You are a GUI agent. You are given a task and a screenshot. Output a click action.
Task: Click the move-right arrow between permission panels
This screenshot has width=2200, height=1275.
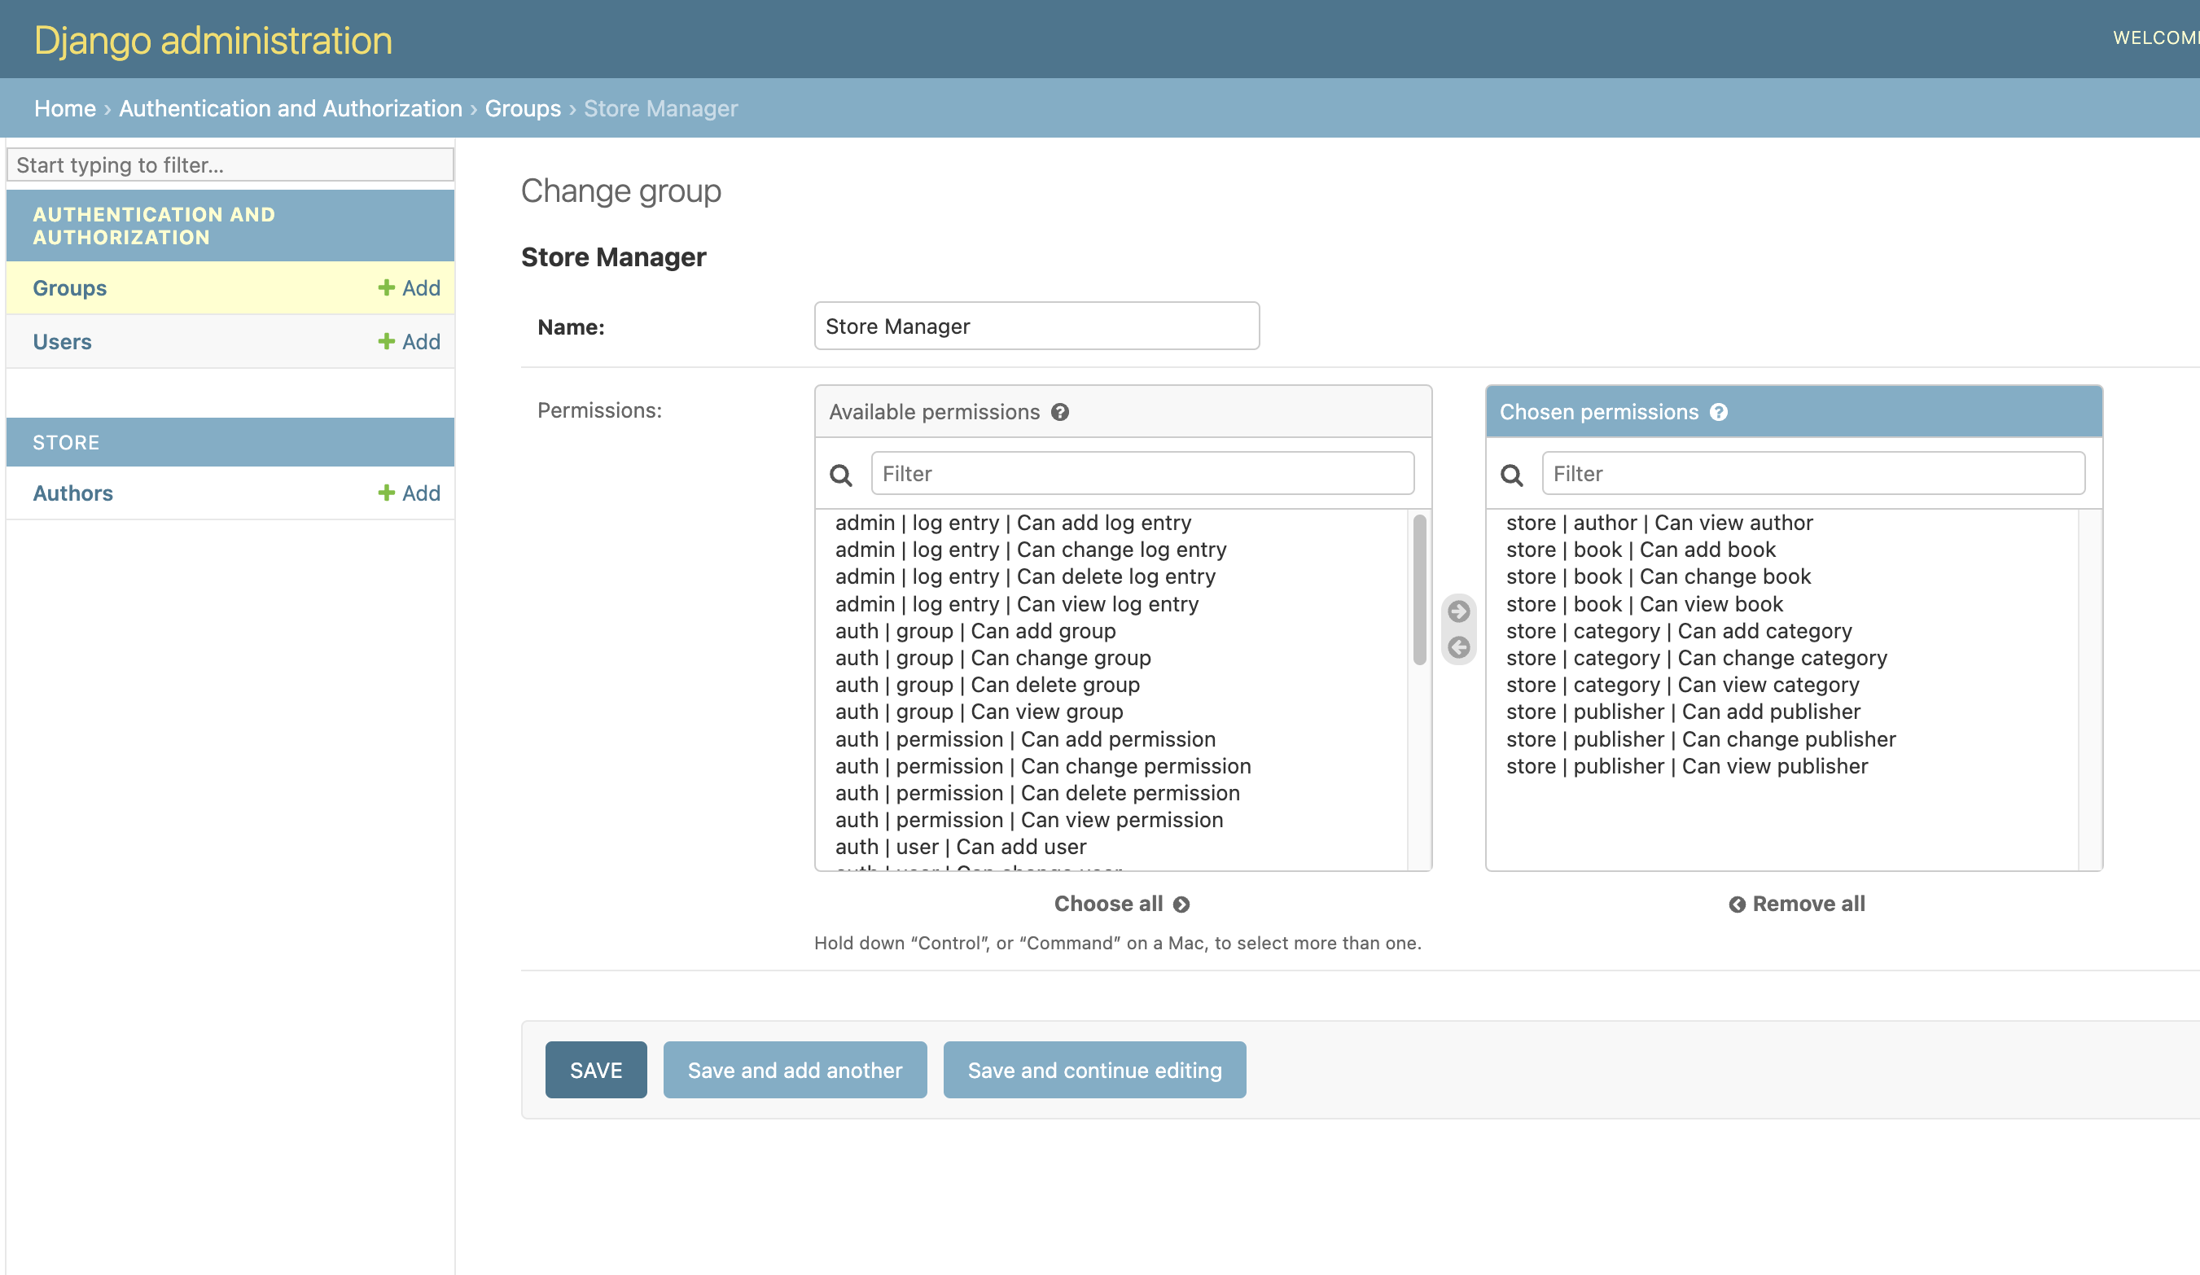click(x=1458, y=611)
